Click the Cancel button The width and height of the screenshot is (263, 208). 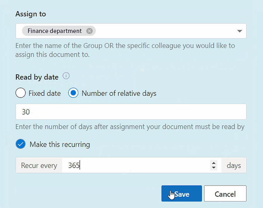point(225,193)
